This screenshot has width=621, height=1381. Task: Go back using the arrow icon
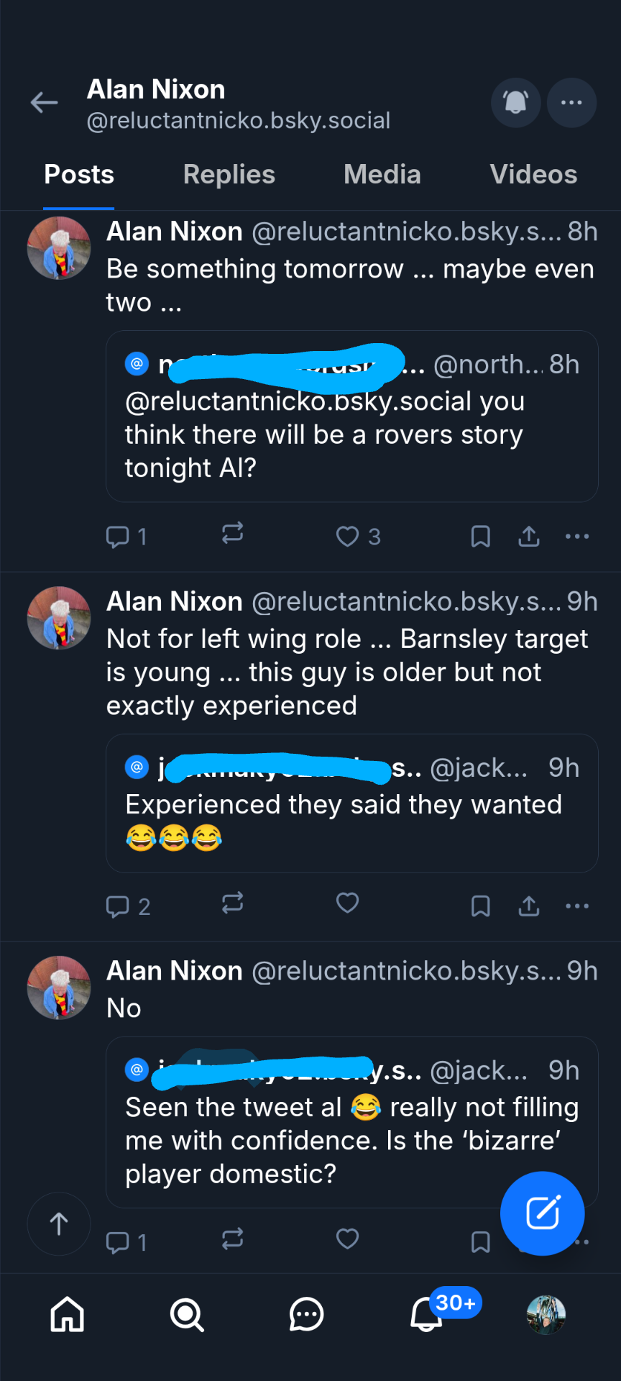[44, 103]
